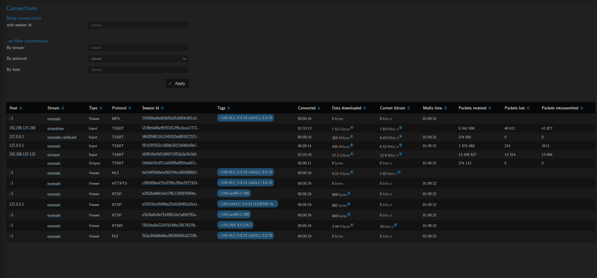
Task: Open session e33f15fce35066e2f2efc0b901d2b1e link
Action: pyautogui.click(x=170, y=204)
